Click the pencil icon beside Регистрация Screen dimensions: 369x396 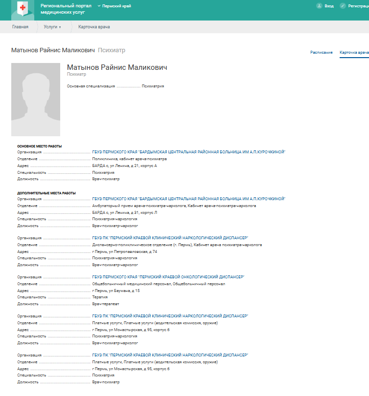[343, 6]
